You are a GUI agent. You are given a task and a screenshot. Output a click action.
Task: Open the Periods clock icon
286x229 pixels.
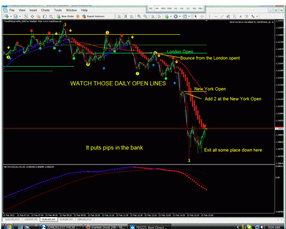click(176, 16)
